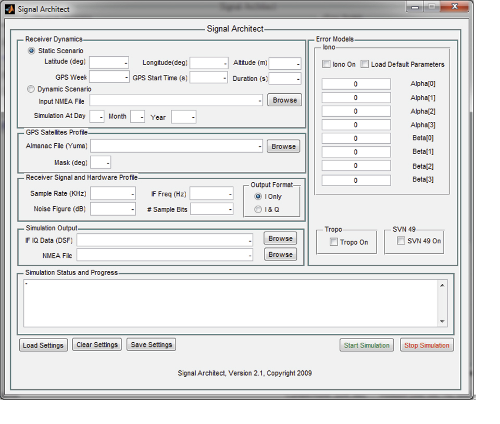Click Save Settings button

pos(151,345)
